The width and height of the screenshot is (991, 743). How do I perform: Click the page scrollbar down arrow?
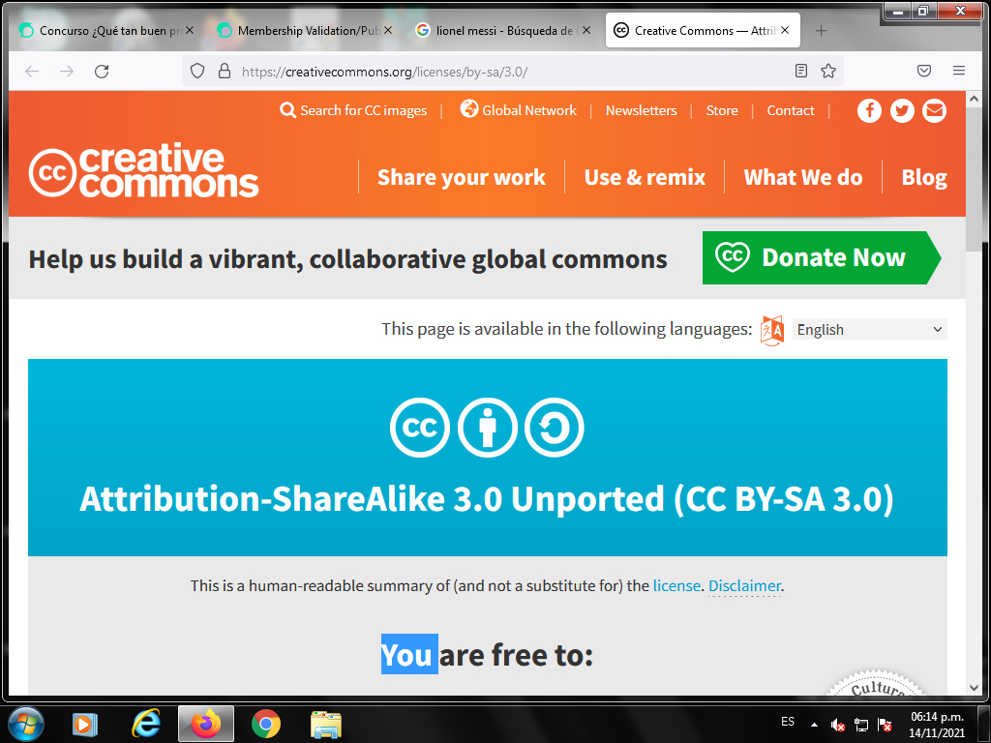click(974, 688)
